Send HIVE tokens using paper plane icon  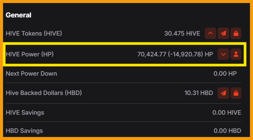223,33
